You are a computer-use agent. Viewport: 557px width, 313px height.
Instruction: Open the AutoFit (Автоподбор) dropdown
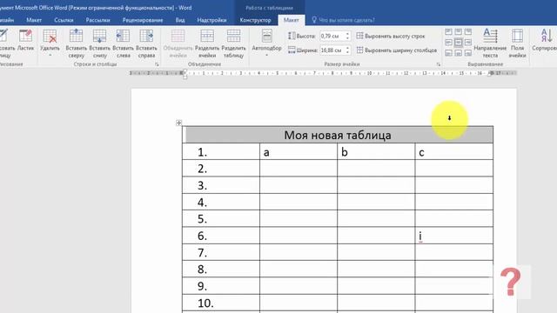point(267,43)
